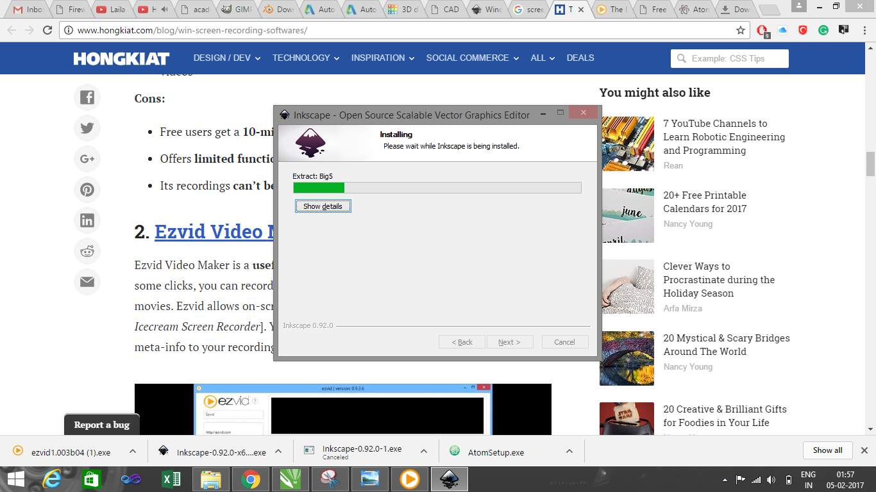The width and height of the screenshot is (876, 492).
Task: Open Snipping Tool taskbar icon
Action: (330, 479)
